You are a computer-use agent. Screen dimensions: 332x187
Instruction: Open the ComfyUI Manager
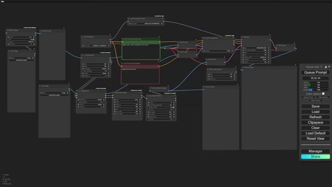[x=315, y=151]
